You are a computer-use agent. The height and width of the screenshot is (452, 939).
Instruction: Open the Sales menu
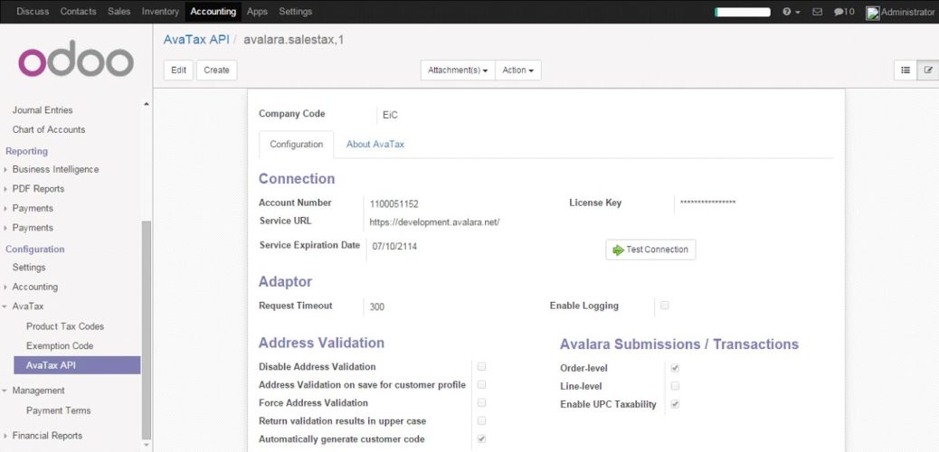(x=119, y=12)
